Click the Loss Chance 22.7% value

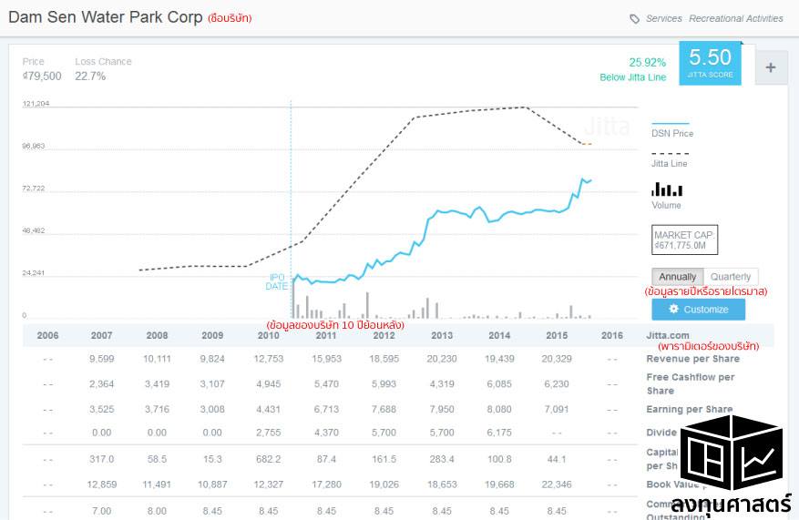(90, 76)
